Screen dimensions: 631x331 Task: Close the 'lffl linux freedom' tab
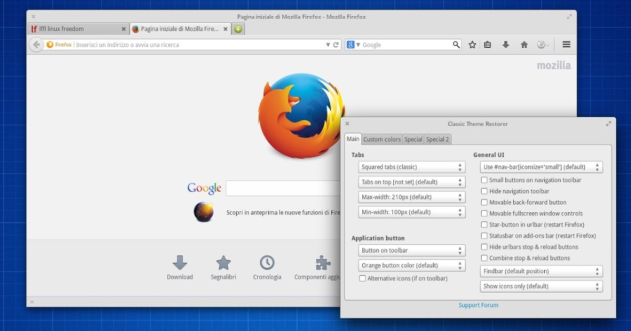coord(124,29)
